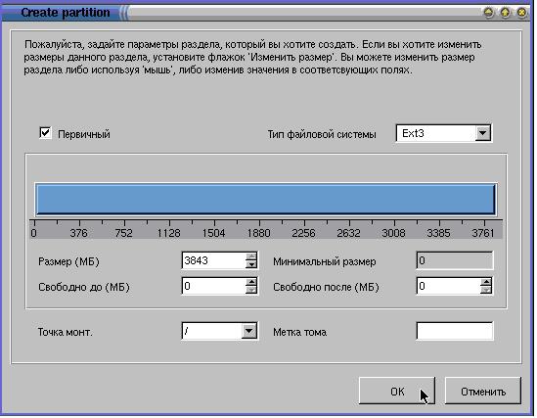Click the middle yellow title bar button
This screenshot has height=418, width=537.
point(505,13)
